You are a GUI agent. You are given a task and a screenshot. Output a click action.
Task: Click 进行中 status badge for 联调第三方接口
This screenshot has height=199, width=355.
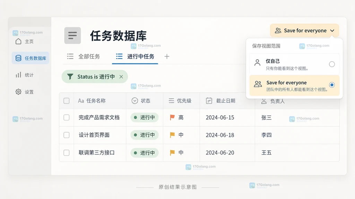(145, 153)
